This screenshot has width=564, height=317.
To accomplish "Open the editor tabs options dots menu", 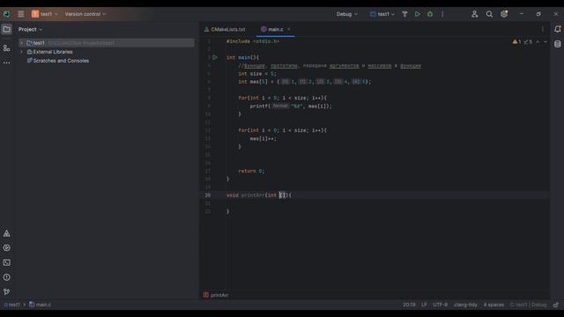I will tap(543, 29).
